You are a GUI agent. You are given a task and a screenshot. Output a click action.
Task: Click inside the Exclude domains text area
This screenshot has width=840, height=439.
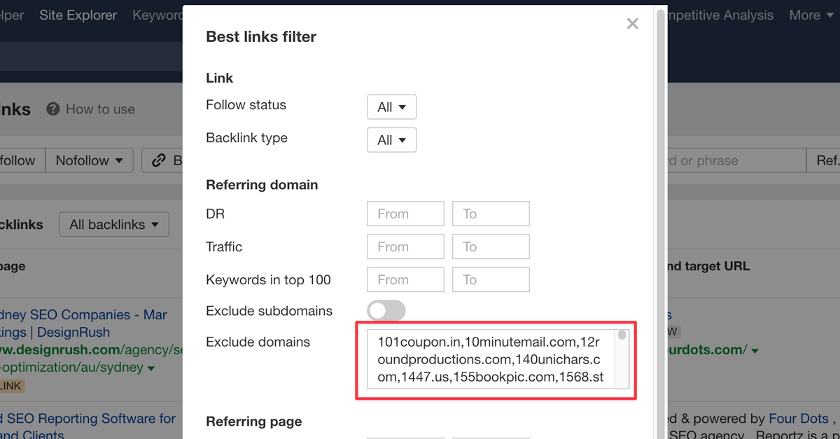tap(490, 359)
